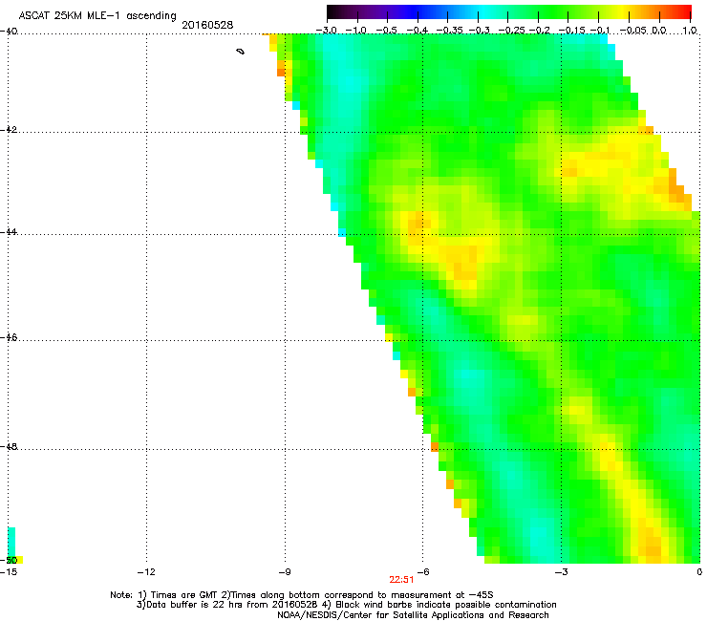This screenshot has width=707, height=621.
Task: Click the longitude label -15
Action: (x=9, y=572)
